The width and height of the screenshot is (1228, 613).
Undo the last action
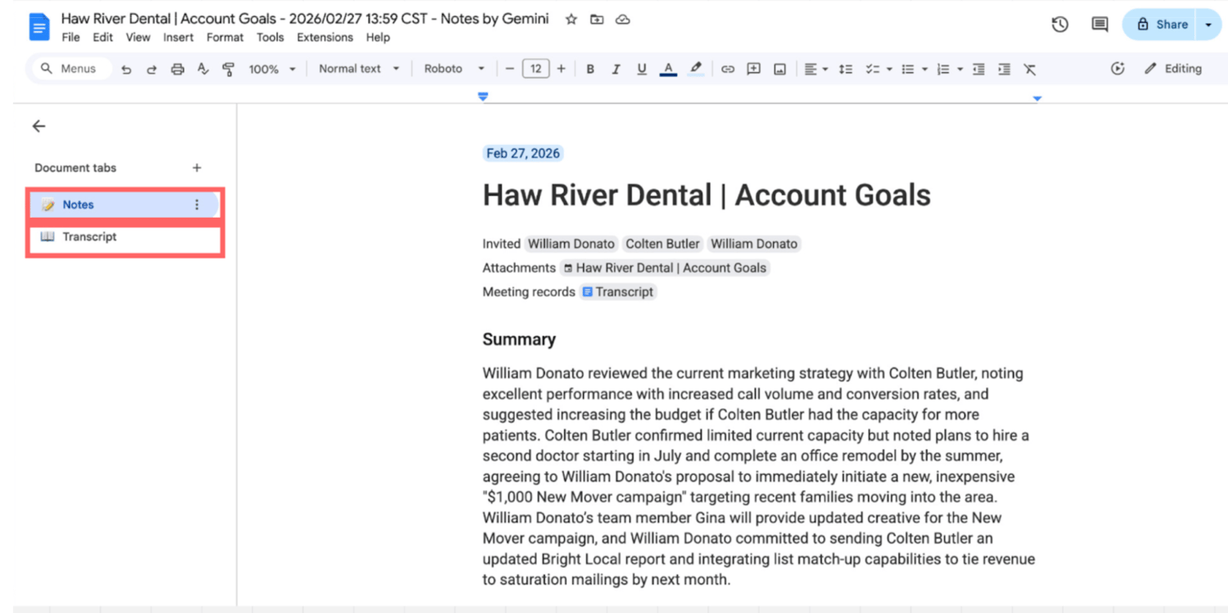click(126, 70)
